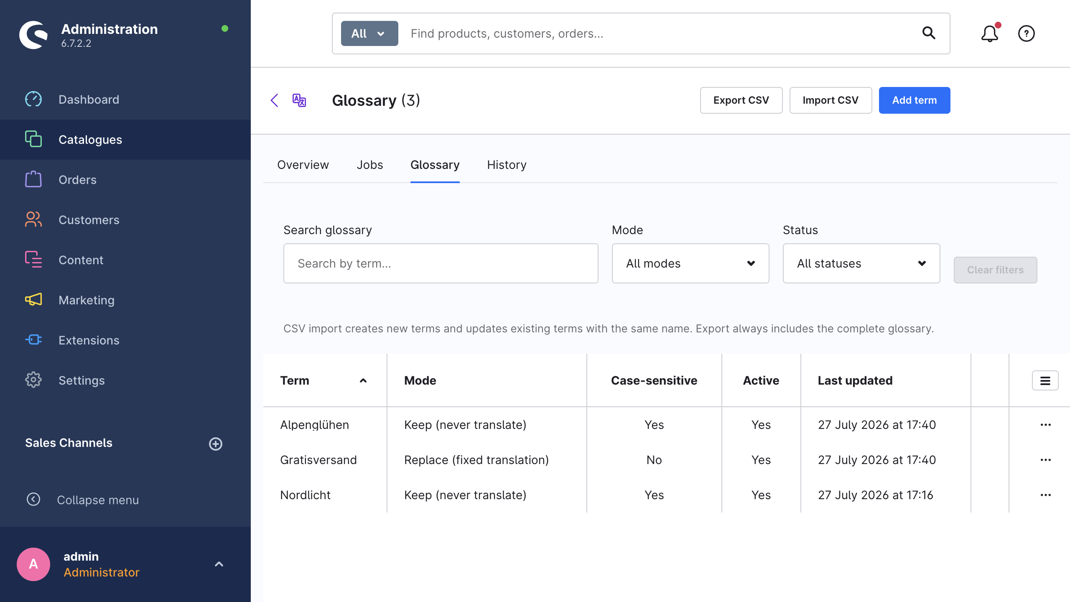The width and height of the screenshot is (1070, 602).
Task: Open the notifications bell
Action: coord(990,33)
